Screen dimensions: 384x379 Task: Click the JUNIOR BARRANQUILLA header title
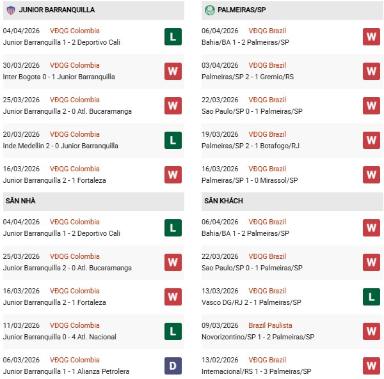click(x=57, y=10)
